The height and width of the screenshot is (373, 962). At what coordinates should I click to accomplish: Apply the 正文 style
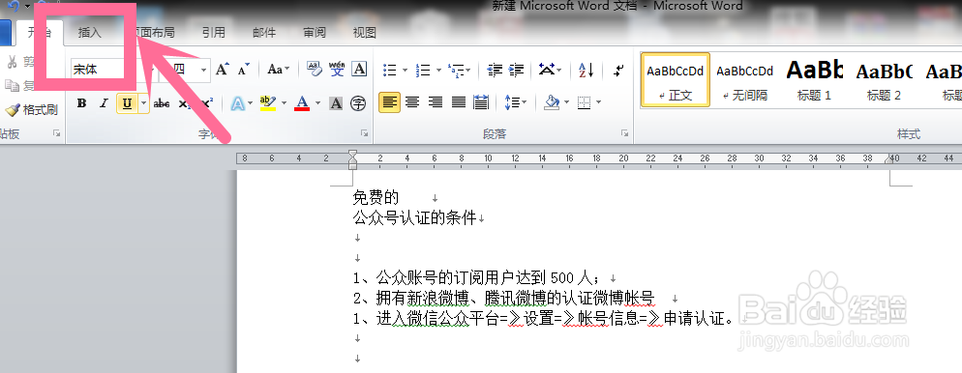pyautogui.click(x=676, y=79)
